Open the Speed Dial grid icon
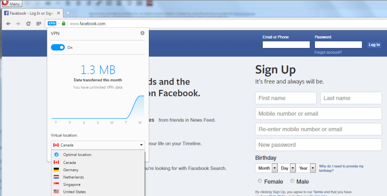Viewport: 387px width, 196px height. 39,24
